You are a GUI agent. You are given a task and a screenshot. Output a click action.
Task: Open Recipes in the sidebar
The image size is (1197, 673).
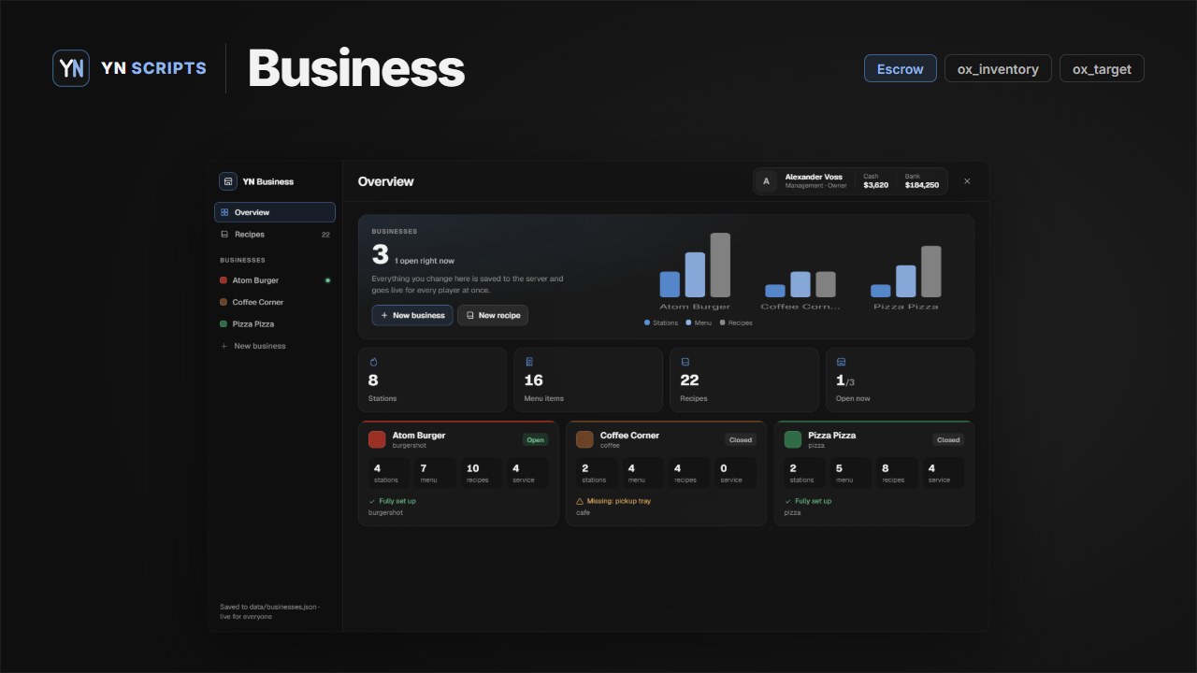(275, 235)
